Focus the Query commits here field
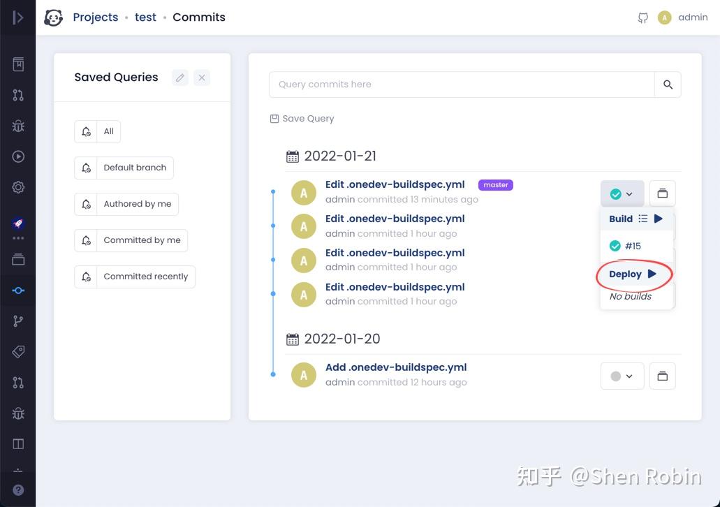 (462, 84)
